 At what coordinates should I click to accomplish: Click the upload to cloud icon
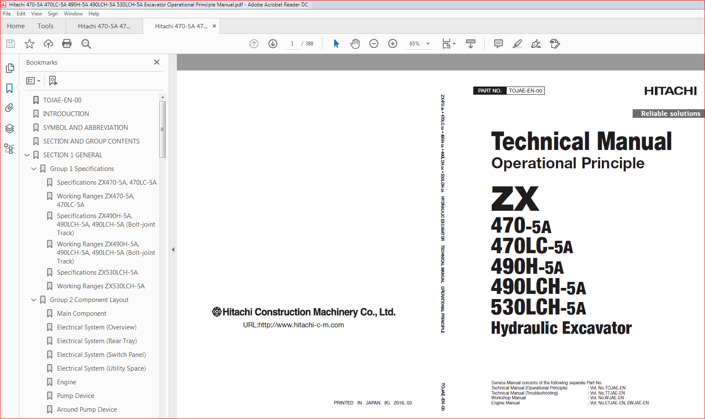pyautogui.click(x=48, y=44)
